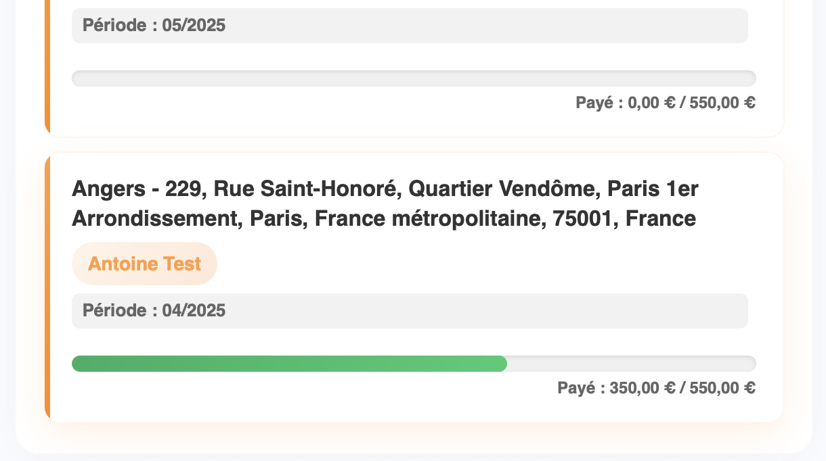Click the "04/2025" period value

click(x=194, y=311)
